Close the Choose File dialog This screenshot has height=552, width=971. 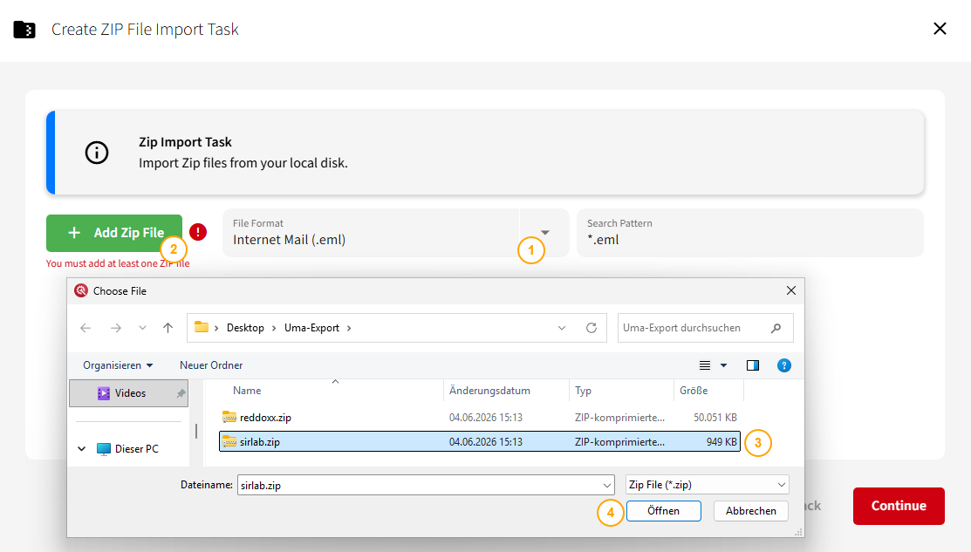click(x=790, y=291)
